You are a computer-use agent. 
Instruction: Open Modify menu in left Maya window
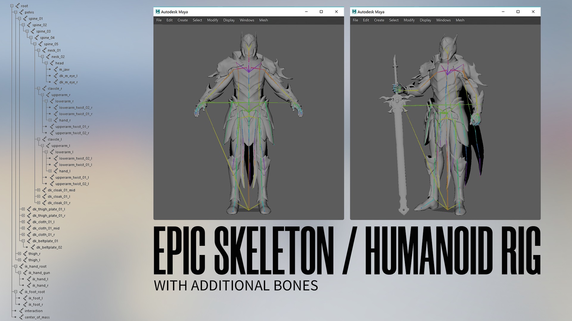tap(213, 20)
